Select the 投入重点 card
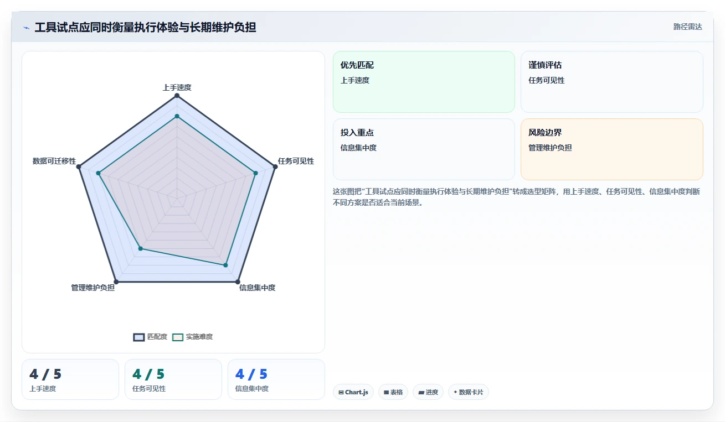725x422 pixels. [x=424, y=149]
